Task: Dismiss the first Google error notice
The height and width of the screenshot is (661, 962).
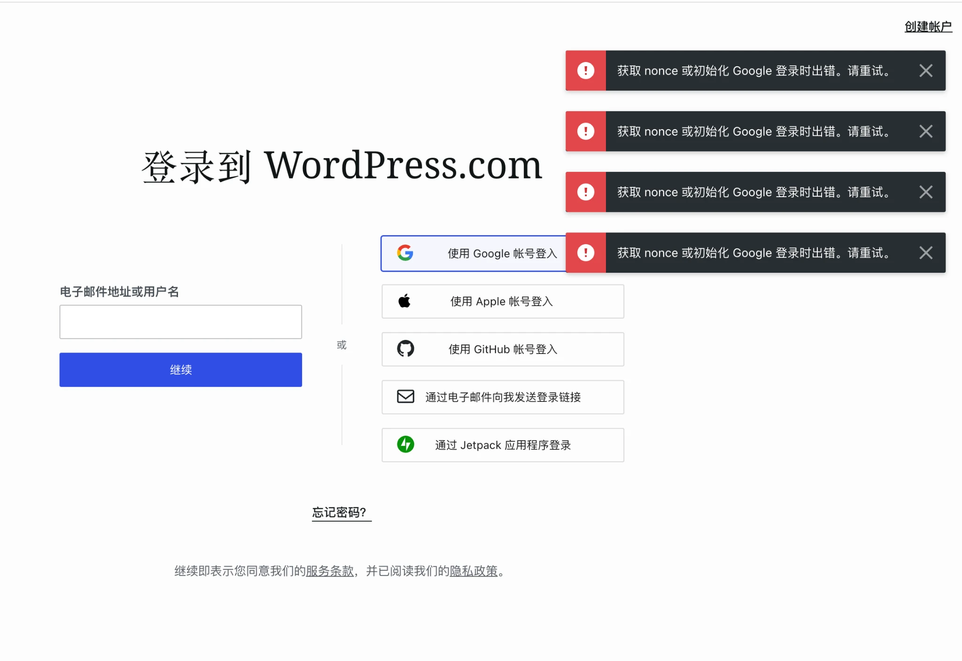Action: click(925, 71)
